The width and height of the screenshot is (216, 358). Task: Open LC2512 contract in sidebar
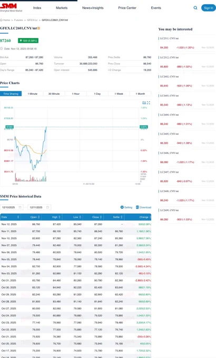(169, 57)
